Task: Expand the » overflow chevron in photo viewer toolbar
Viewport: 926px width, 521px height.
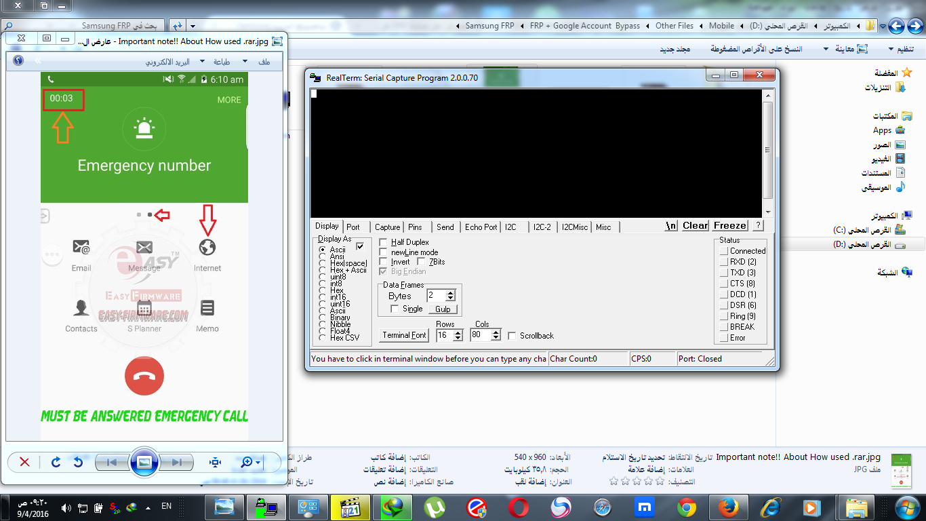Action: 38,60
